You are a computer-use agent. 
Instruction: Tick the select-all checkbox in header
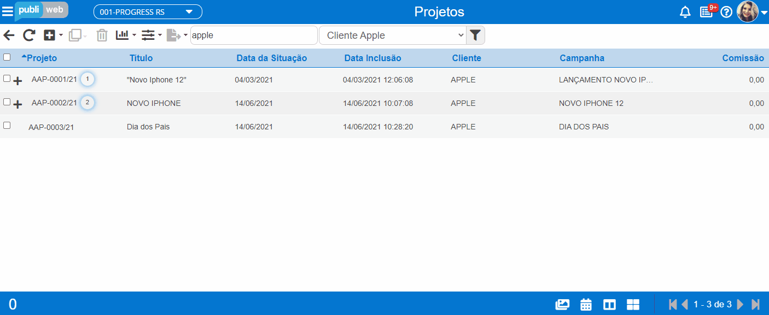(7, 57)
